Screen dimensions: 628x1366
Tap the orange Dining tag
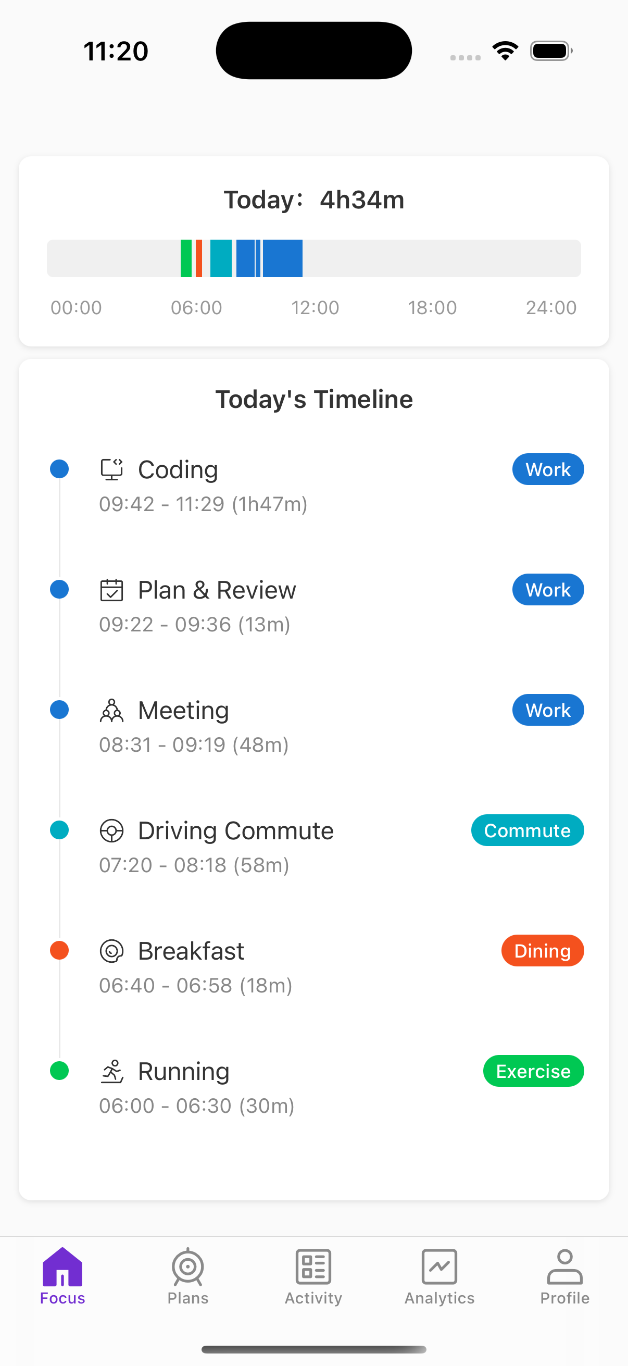coord(542,951)
